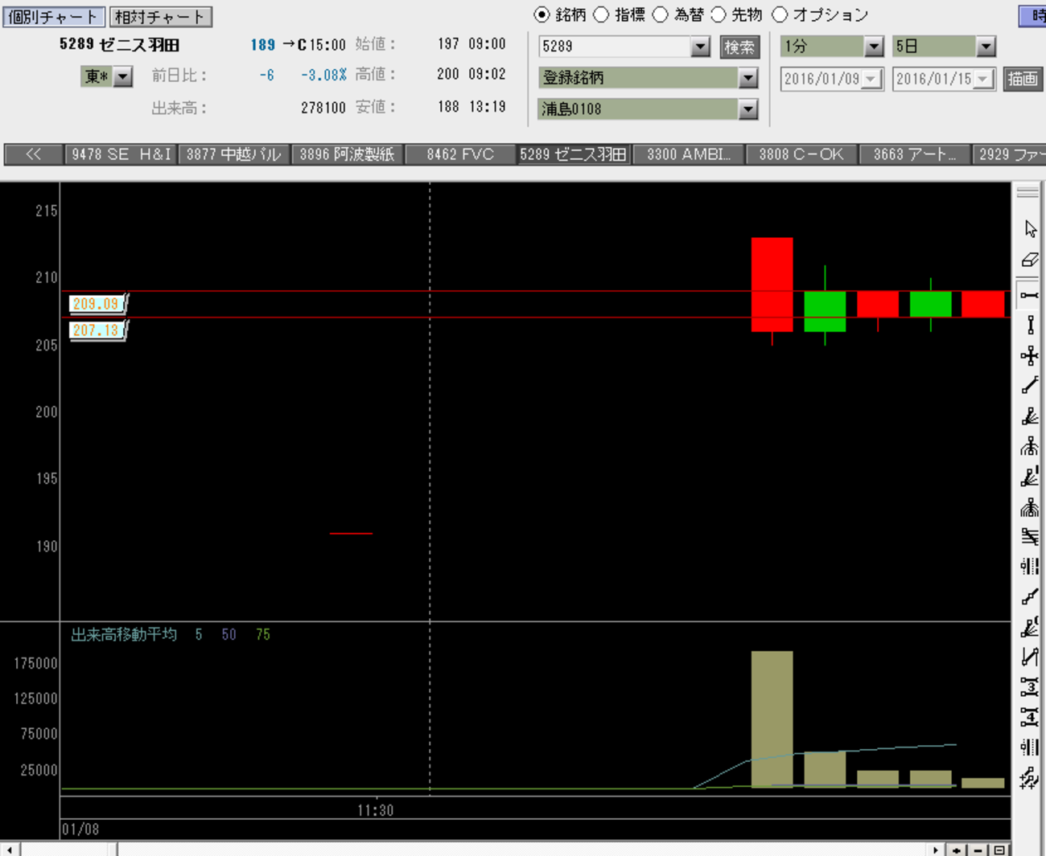Screen dimensions: 1046x856
Task: Click the 209.09 price line label
Action: [x=97, y=304]
